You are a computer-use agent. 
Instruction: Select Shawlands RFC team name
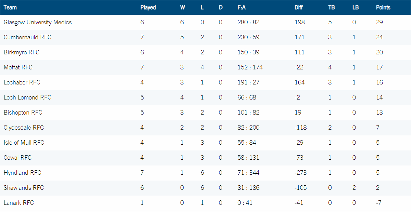(24, 188)
